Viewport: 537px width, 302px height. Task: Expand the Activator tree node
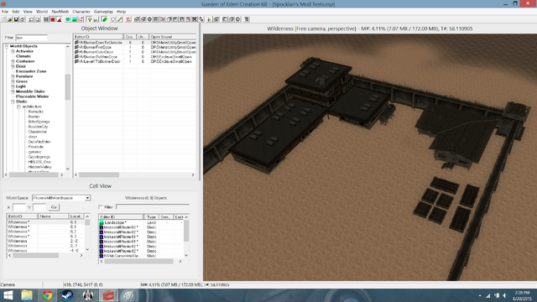click(13, 51)
